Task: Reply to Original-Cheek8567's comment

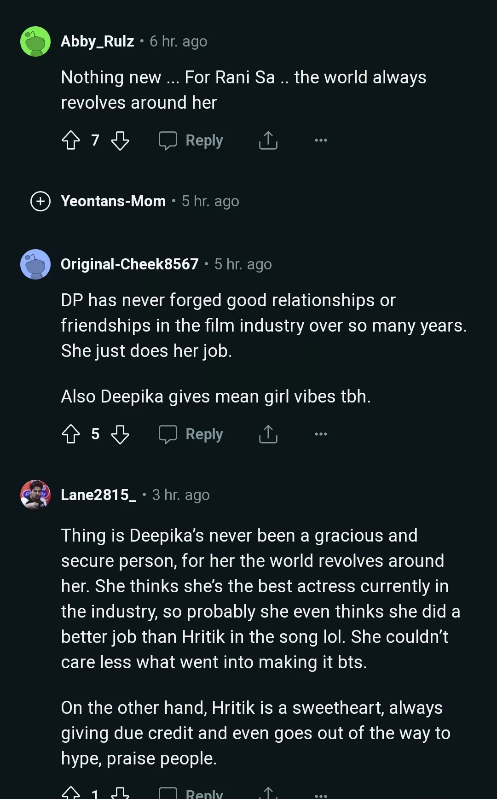Action: 191,434
